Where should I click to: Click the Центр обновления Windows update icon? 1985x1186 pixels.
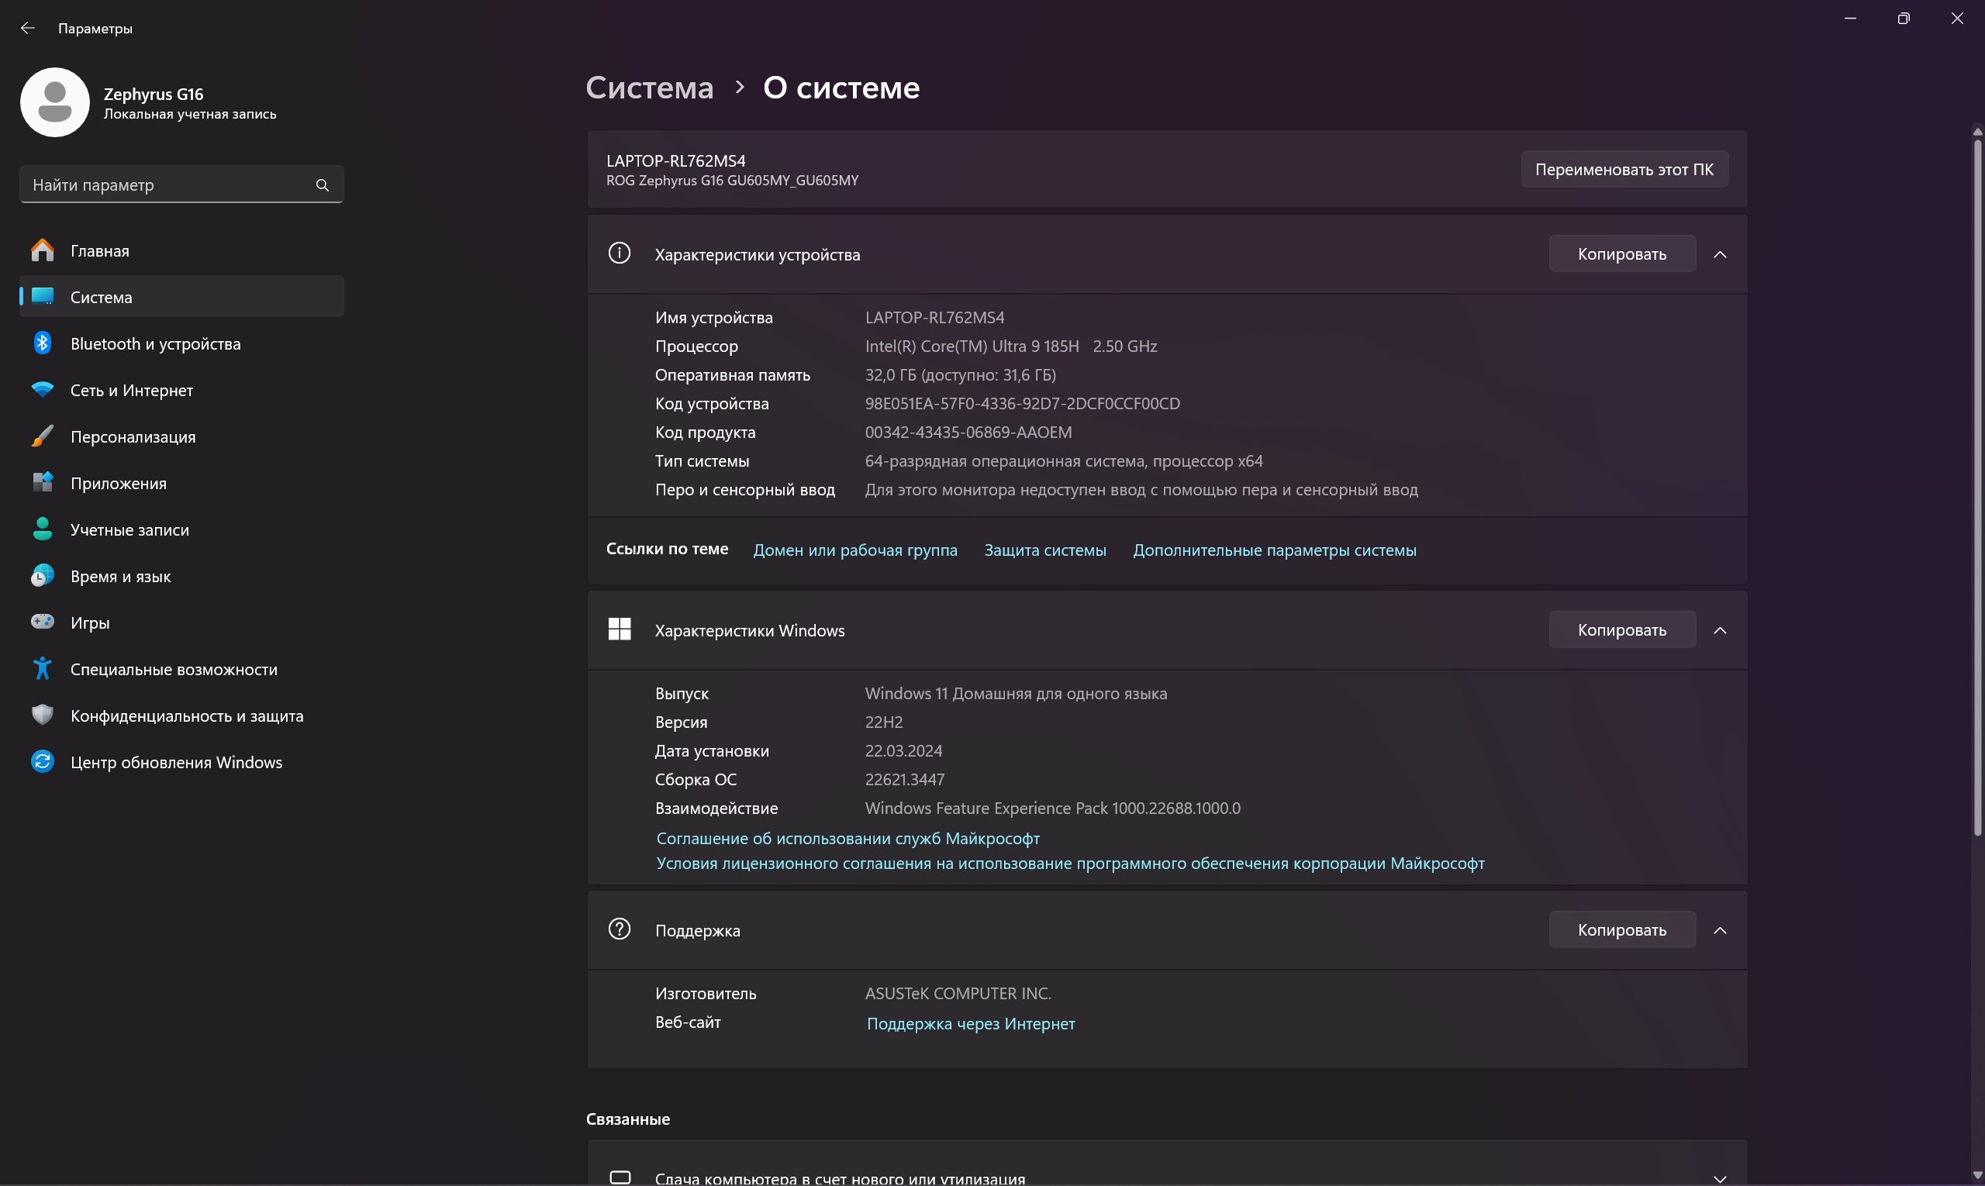pos(43,762)
